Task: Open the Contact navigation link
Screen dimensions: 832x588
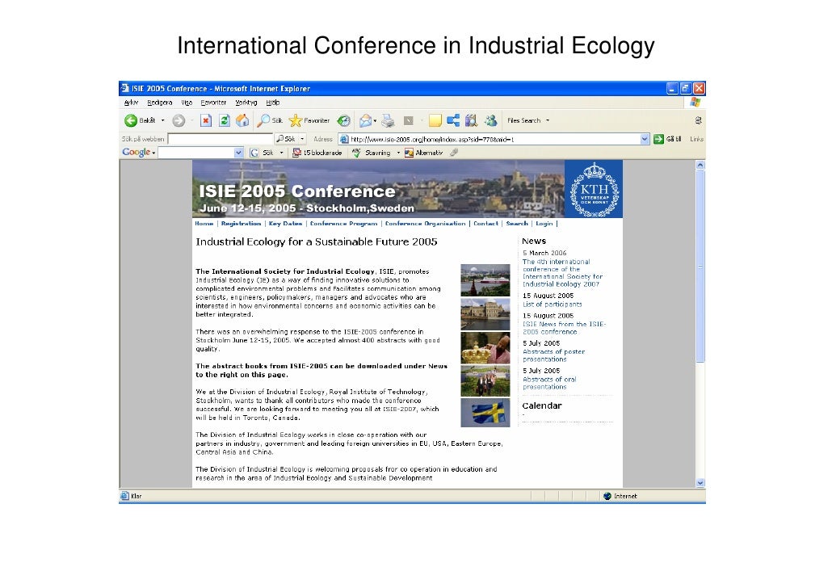Action: pyautogui.click(x=485, y=224)
